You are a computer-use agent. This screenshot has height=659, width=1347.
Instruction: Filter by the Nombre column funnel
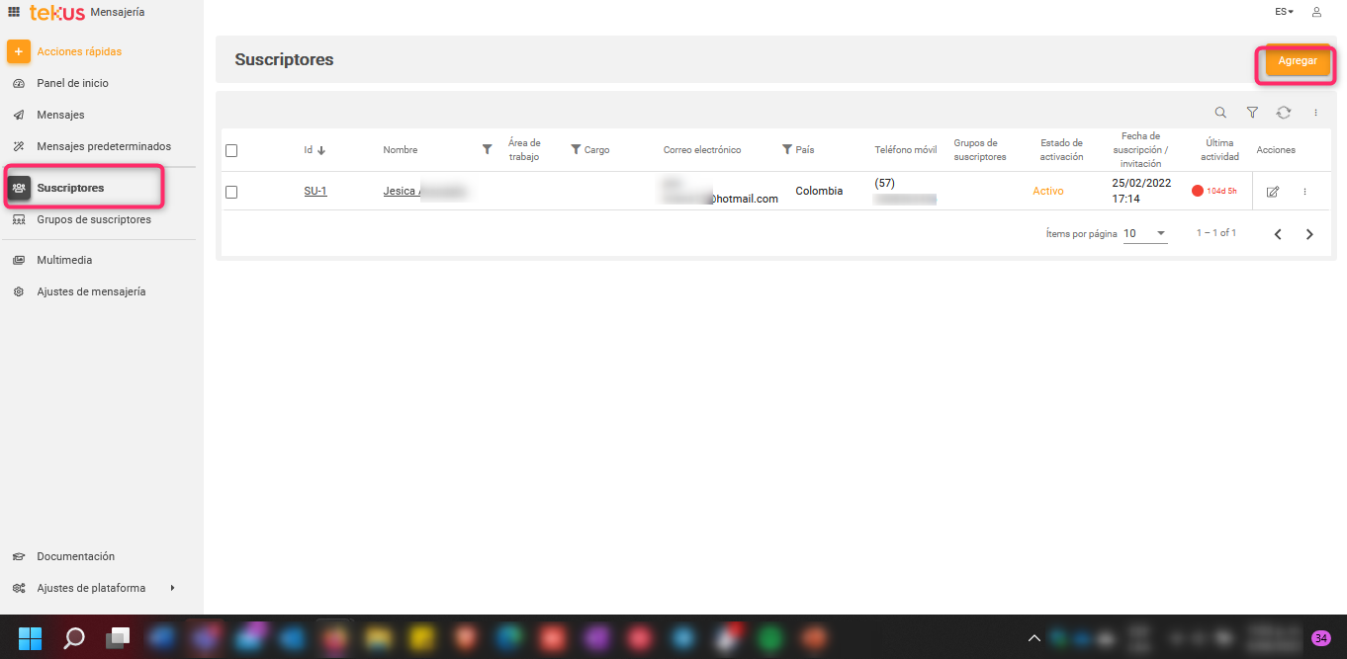coord(487,149)
